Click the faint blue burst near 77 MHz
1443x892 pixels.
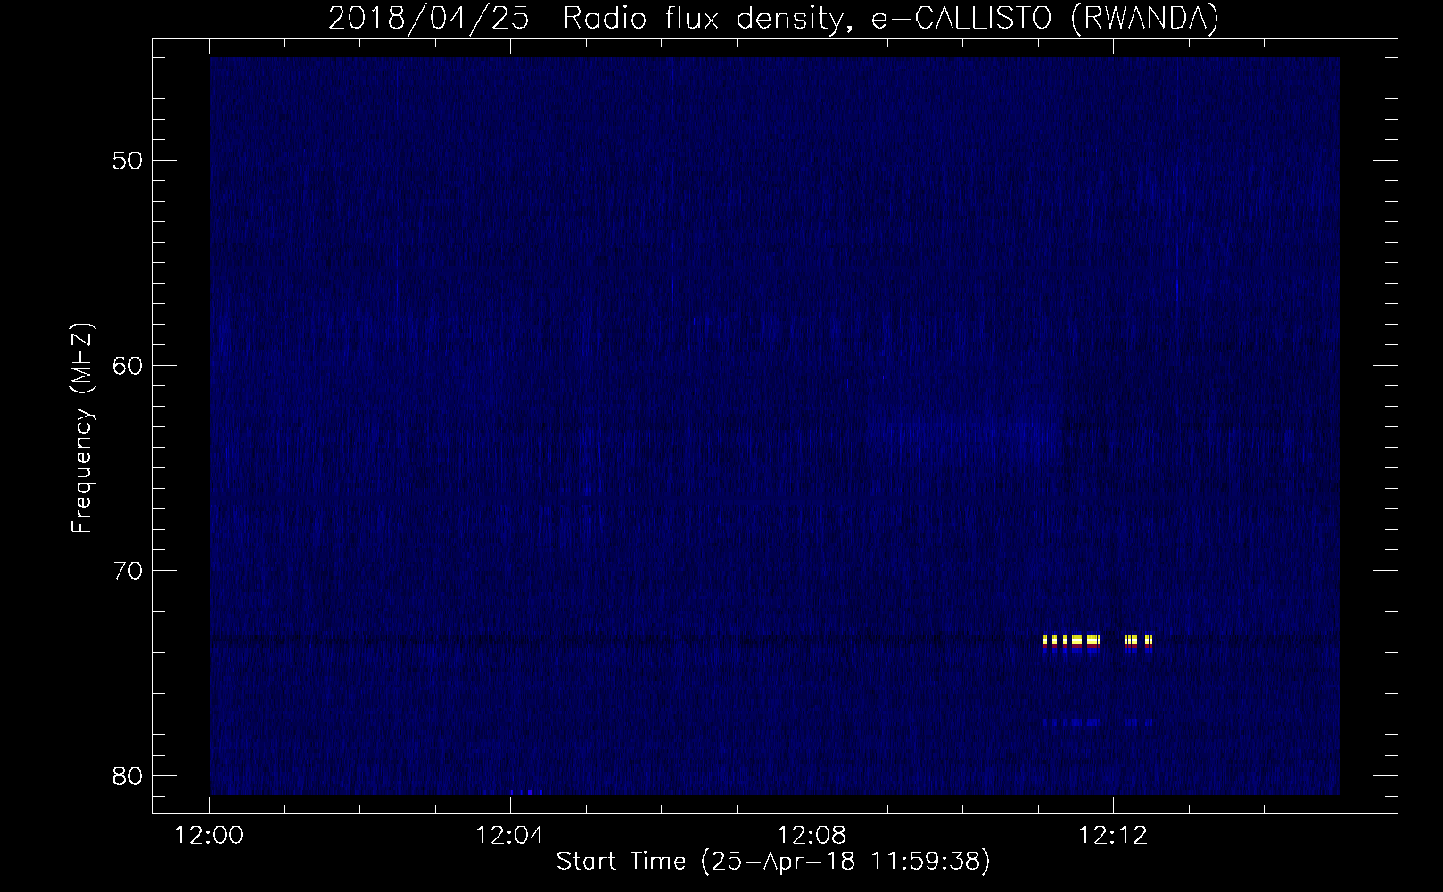[1098, 722]
